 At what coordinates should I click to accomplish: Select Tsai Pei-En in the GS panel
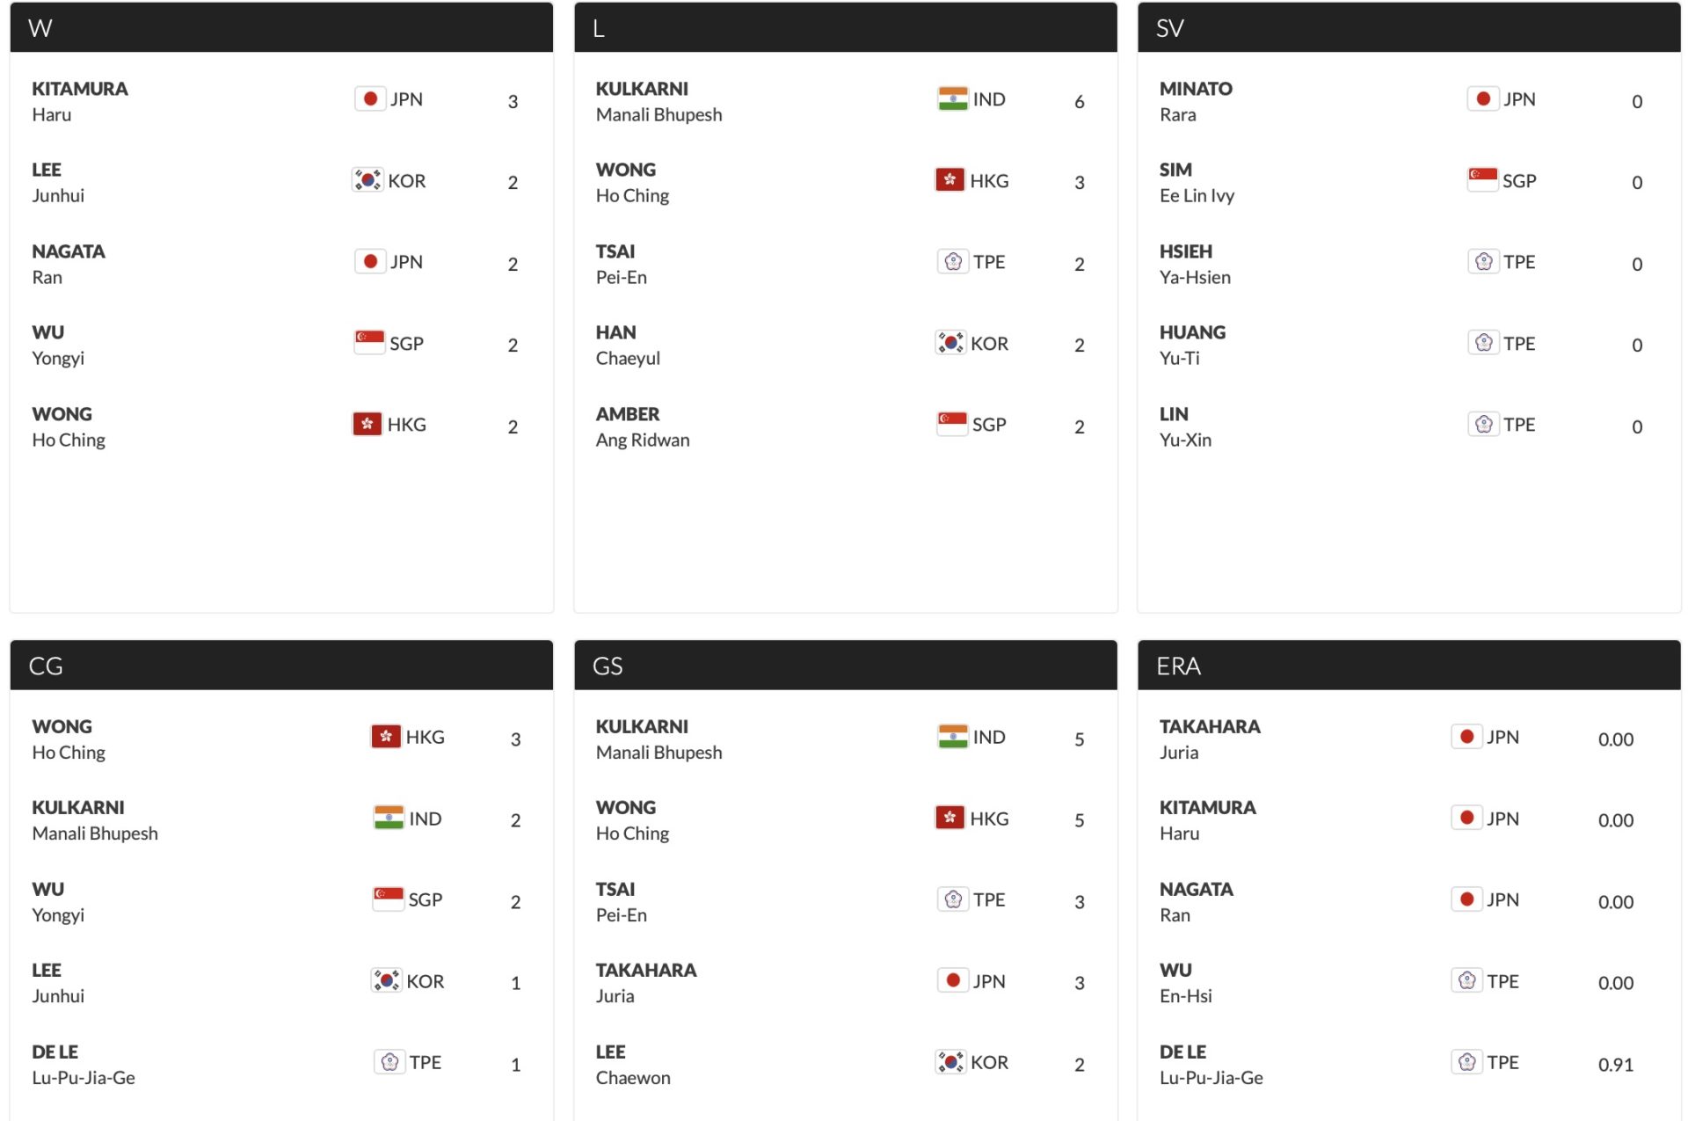[x=621, y=901]
